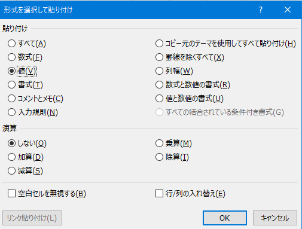Choose 乗算(M) operation
The width and height of the screenshot is (302, 229).
173,143
